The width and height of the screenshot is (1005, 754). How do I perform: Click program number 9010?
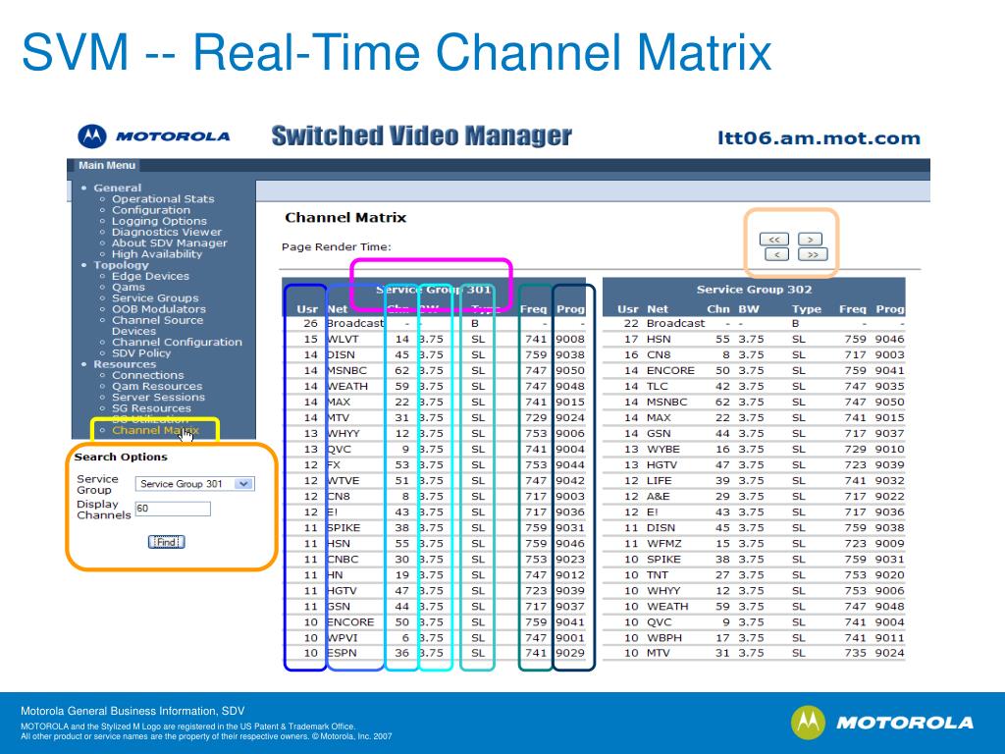click(889, 450)
